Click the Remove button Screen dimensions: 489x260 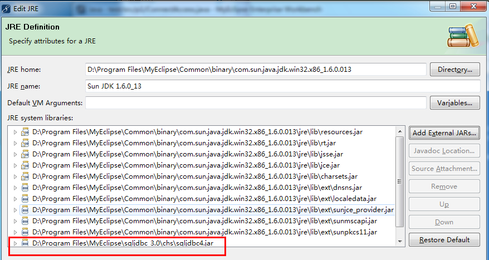coord(444,187)
